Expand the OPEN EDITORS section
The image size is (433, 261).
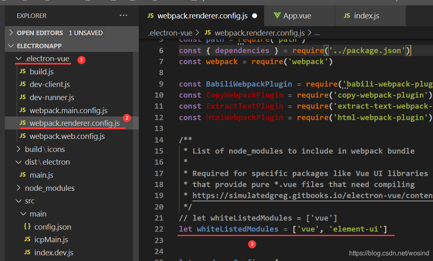pos(11,33)
